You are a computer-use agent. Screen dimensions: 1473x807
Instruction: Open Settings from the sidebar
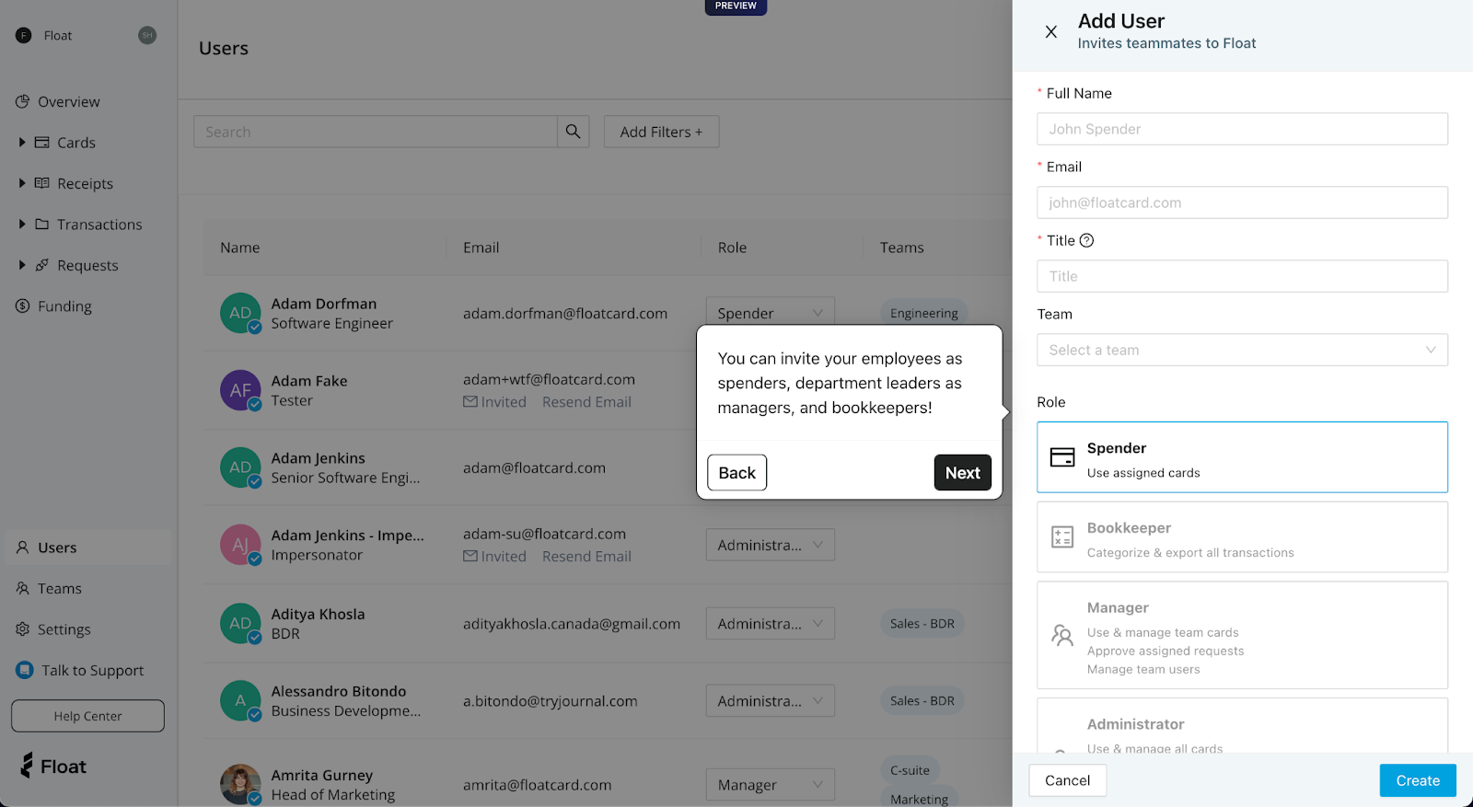pyautogui.click(x=64, y=628)
